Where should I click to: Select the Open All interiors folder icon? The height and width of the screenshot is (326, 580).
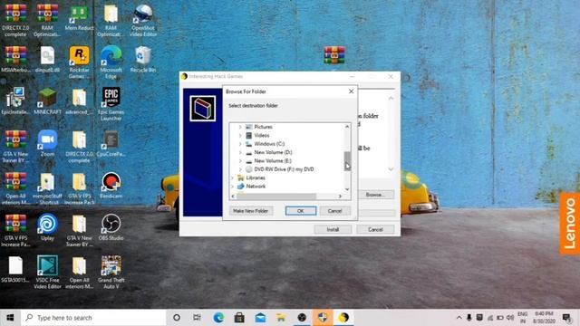tap(79, 266)
